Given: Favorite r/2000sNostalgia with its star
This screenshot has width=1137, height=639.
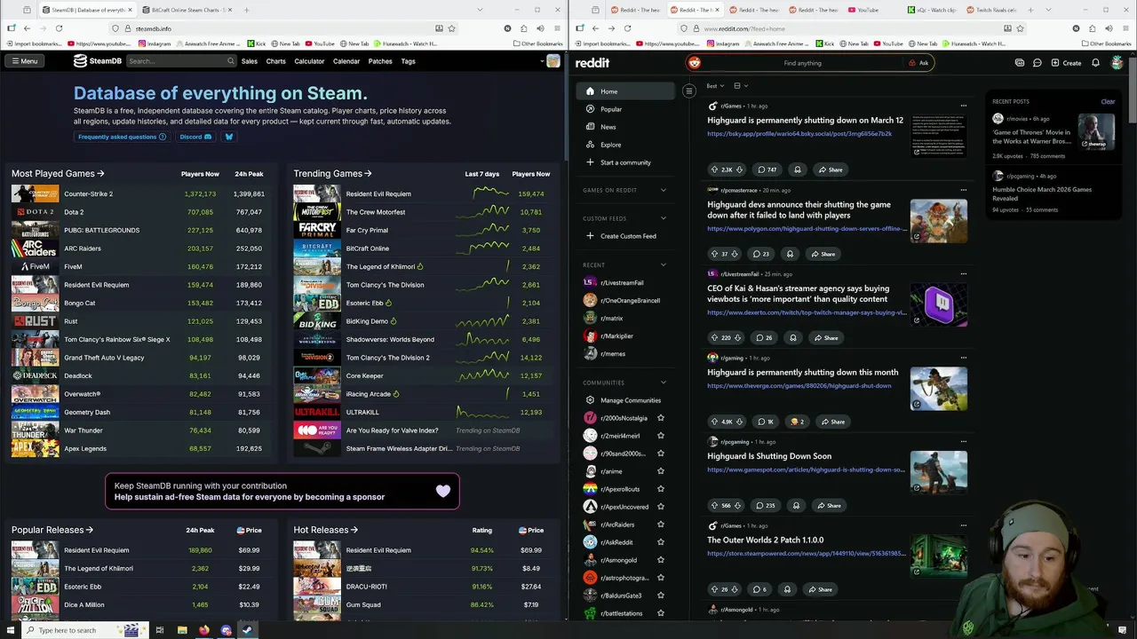Looking at the screenshot, I should (660, 418).
